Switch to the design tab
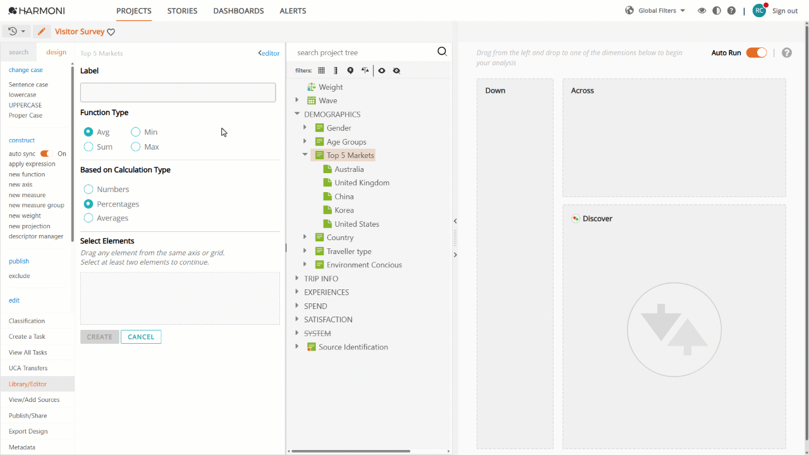 tap(56, 52)
